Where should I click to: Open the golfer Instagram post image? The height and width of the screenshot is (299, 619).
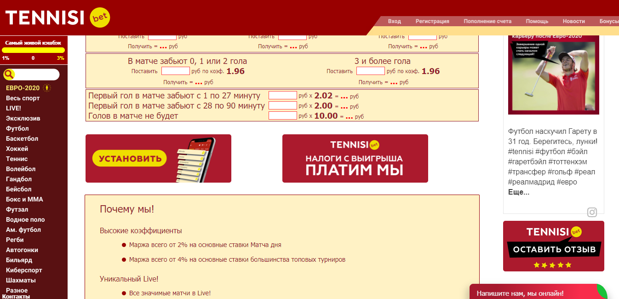pyautogui.click(x=554, y=75)
